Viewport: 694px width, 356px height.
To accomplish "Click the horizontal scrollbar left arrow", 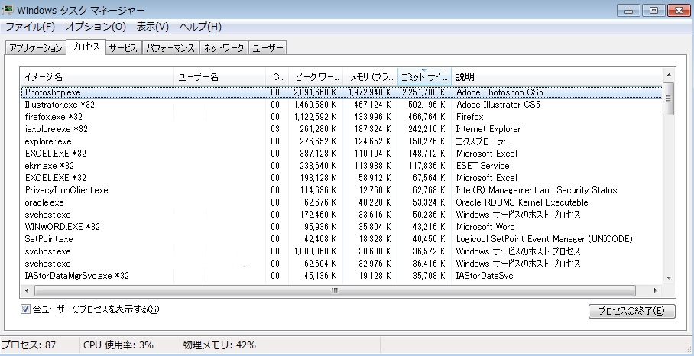I will 27,290.
